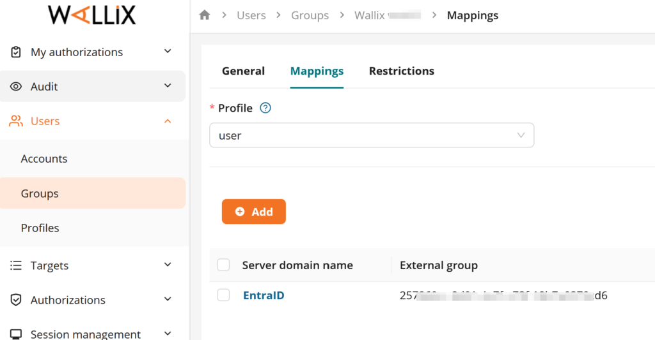Open Accounts in the Users submenu
This screenshot has height=340, width=655.
click(x=44, y=159)
